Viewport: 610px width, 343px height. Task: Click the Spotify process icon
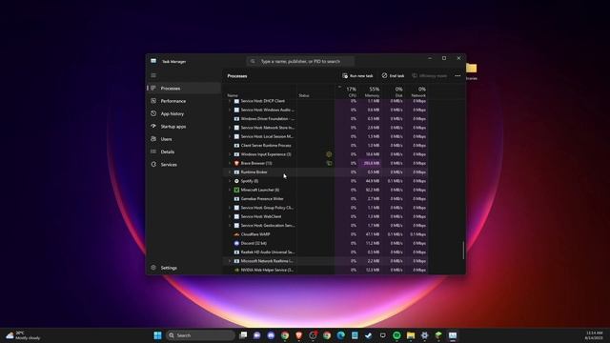pyautogui.click(x=236, y=181)
